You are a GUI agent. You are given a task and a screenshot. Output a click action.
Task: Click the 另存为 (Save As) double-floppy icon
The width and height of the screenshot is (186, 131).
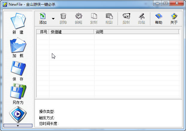coord(18,91)
